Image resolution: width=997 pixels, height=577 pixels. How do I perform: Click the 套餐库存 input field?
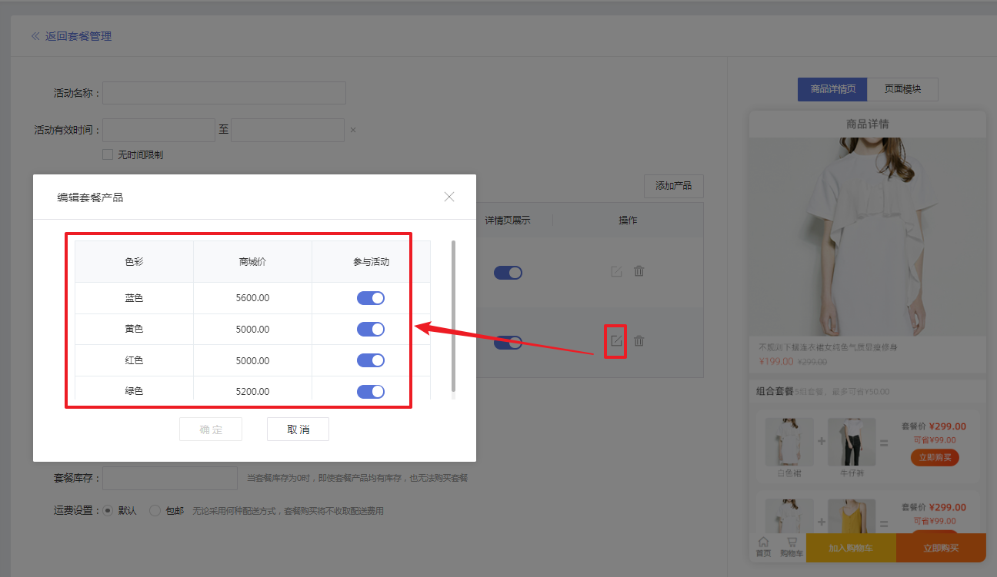pos(170,478)
